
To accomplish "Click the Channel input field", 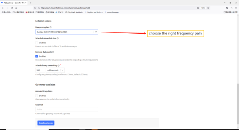I will coord(67,109).
